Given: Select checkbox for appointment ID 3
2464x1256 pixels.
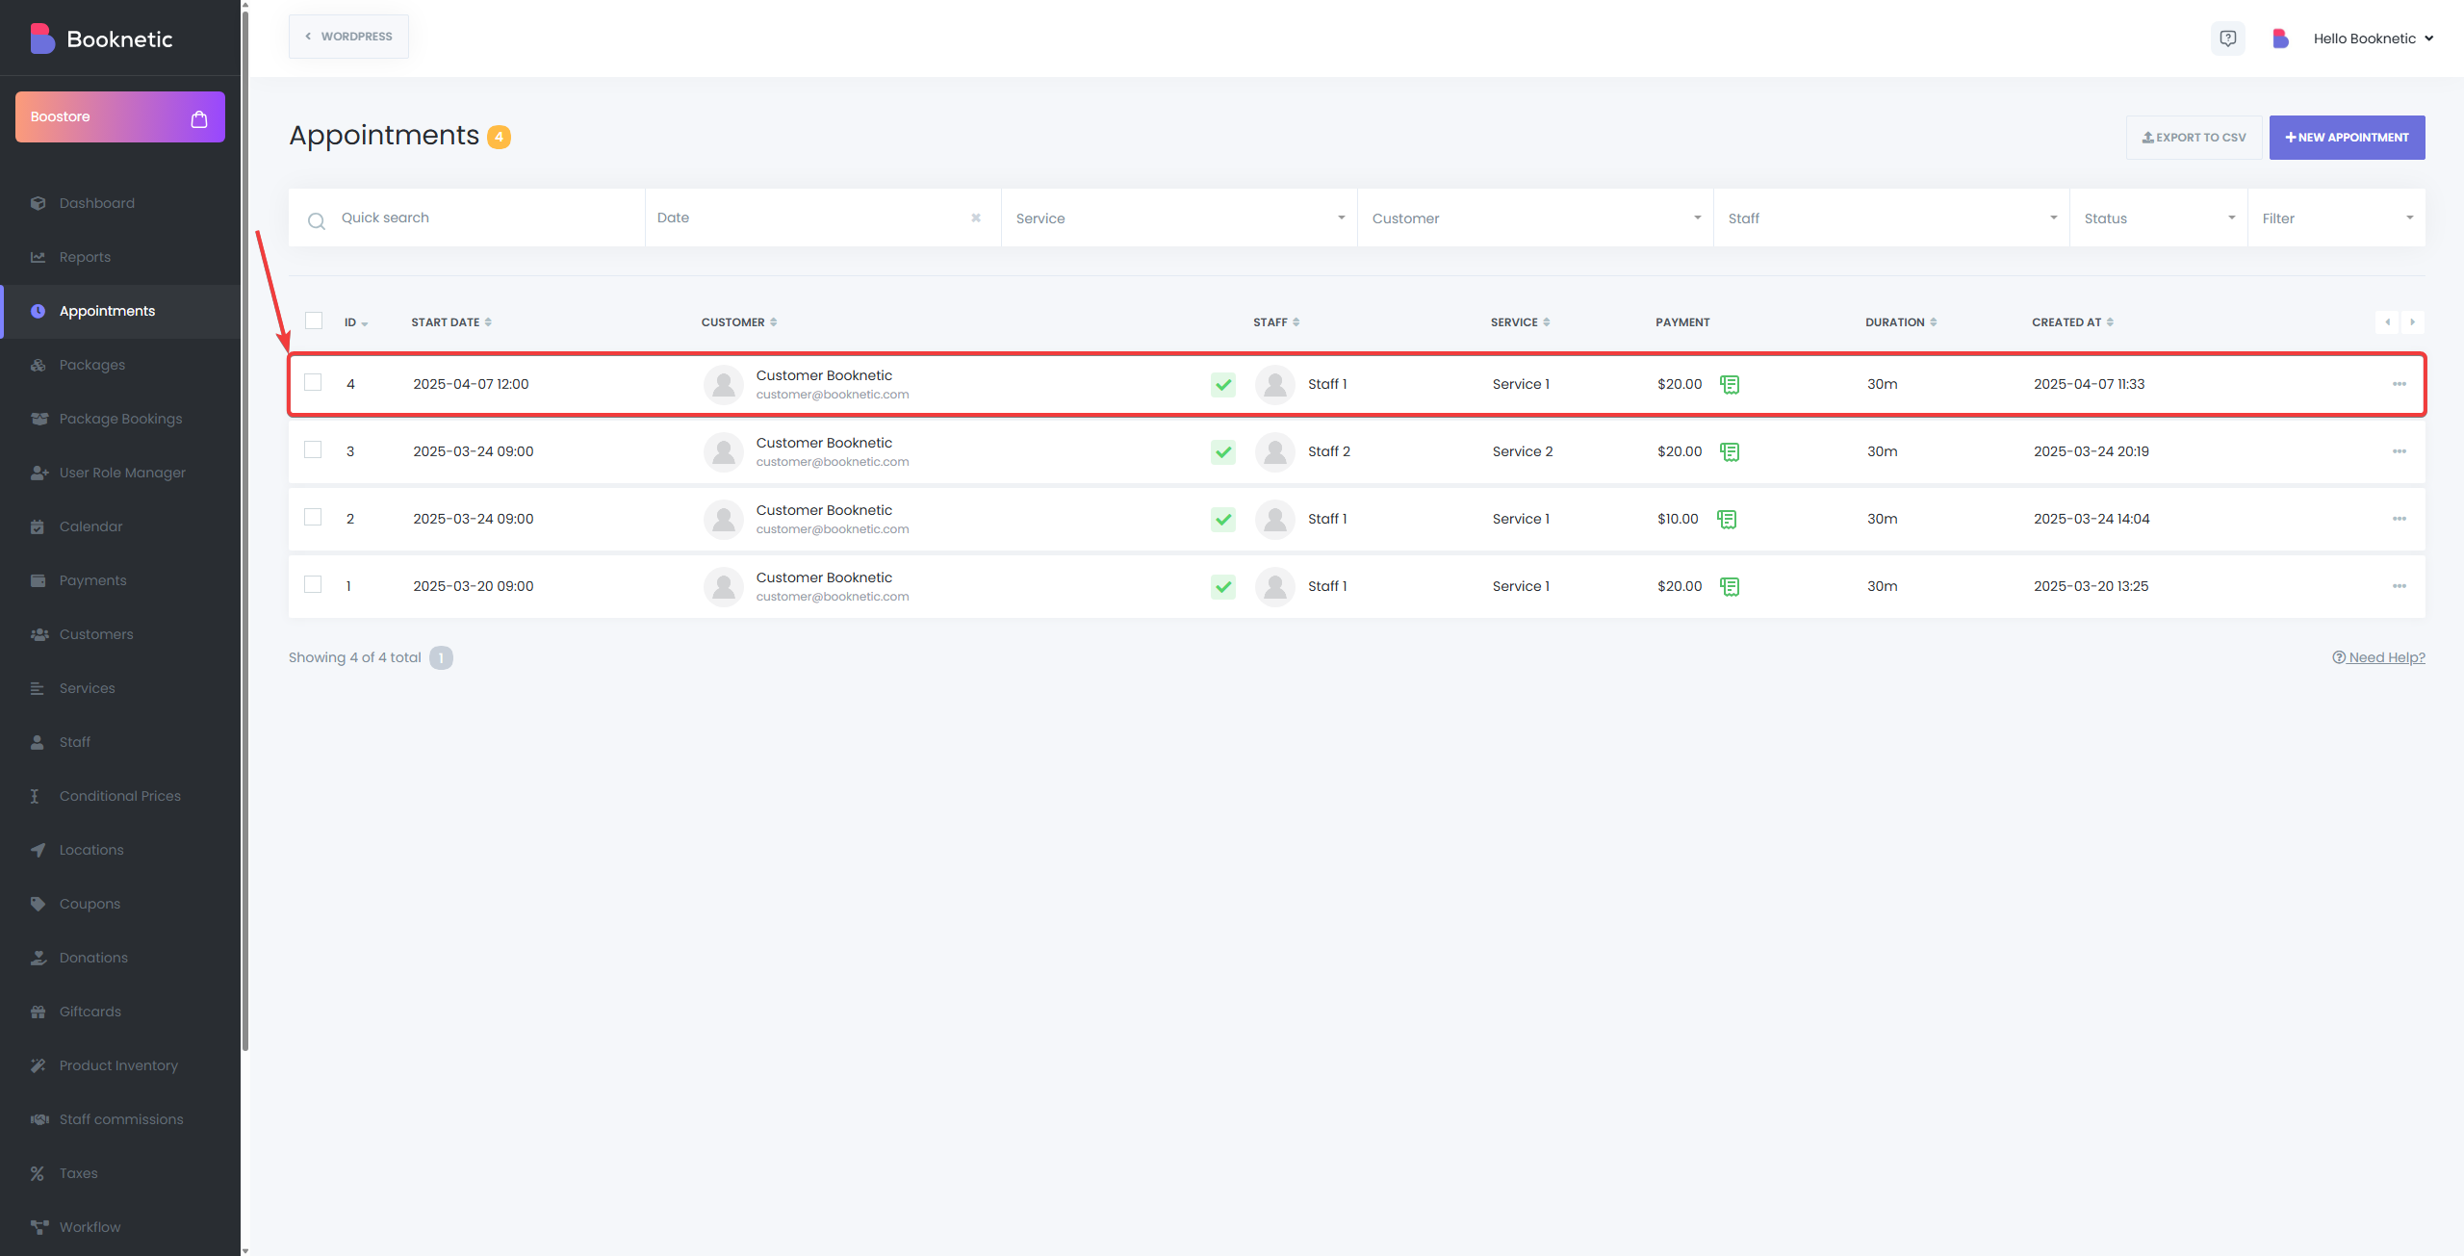Looking at the screenshot, I should point(313,449).
